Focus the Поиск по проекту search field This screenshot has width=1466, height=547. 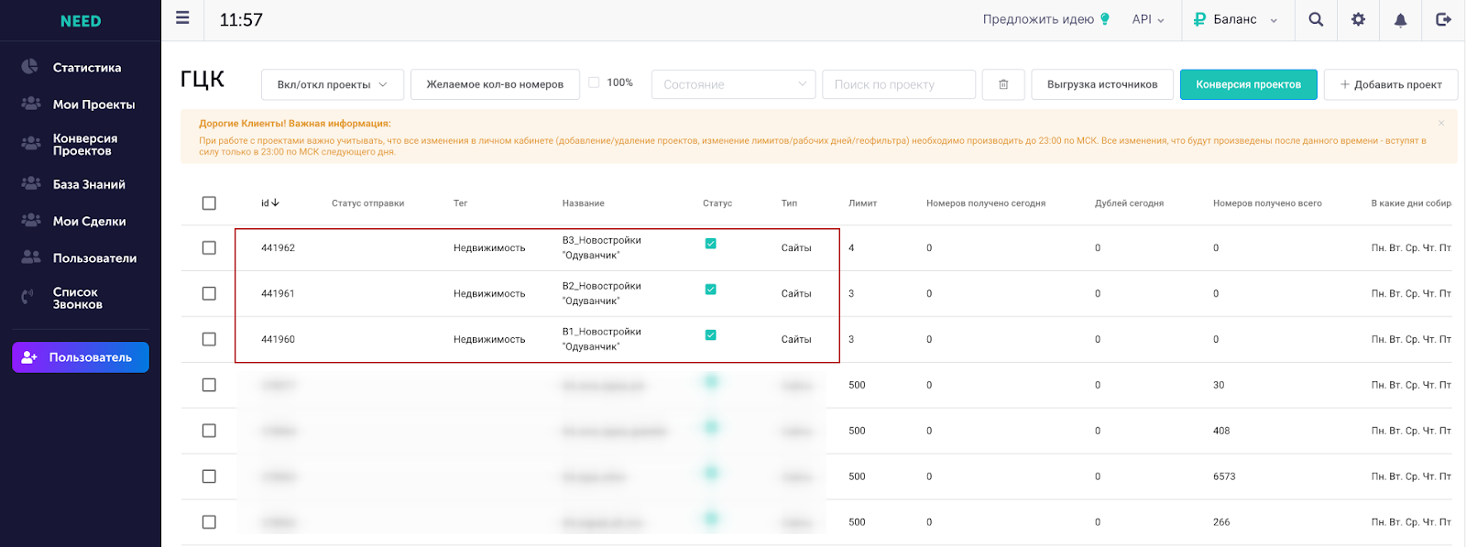point(899,84)
